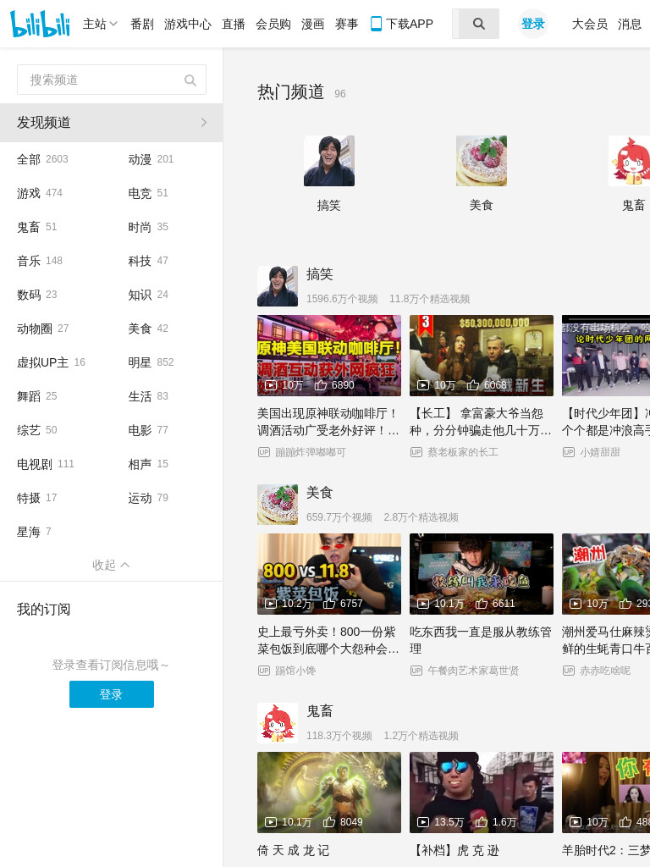The width and height of the screenshot is (650, 867).
Task: Open 大会员 link
Action: (x=590, y=24)
